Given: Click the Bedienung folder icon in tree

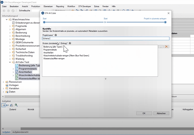Looking at the screenshot, I should click(13, 33).
